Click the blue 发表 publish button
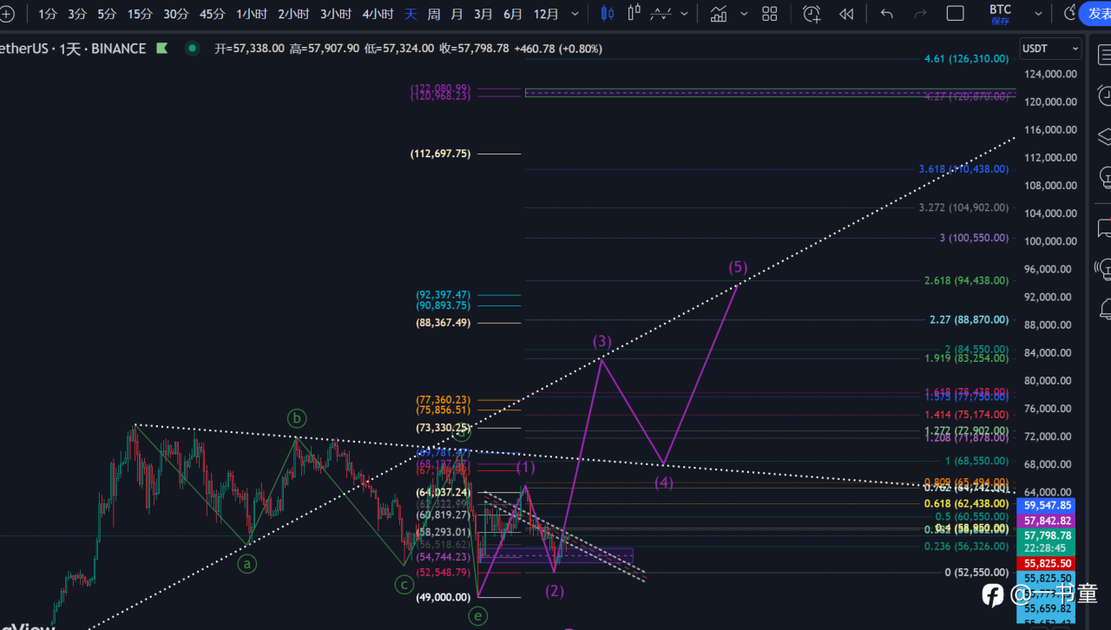1111x630 pixels. tap(1095, 13)
